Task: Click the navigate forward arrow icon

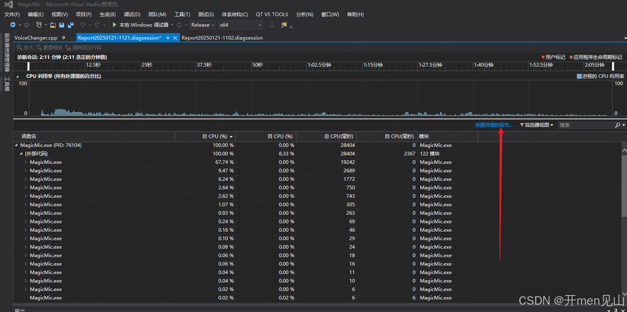Action: (x=27, y=25)
